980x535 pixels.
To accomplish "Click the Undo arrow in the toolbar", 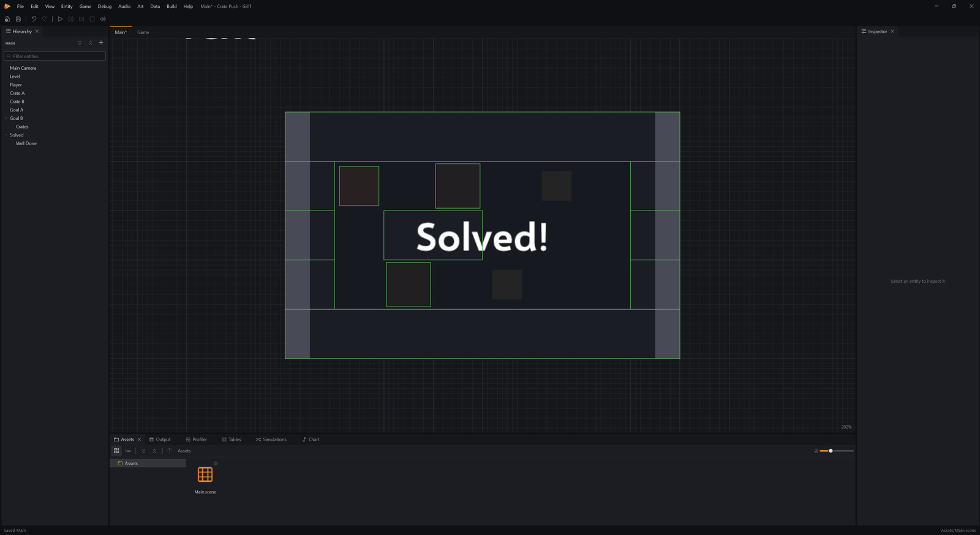I will click(x=34, y=19).
